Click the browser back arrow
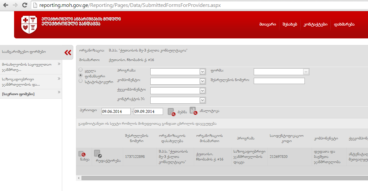This screenshot has width=368, height=191. tap(6, 5)
